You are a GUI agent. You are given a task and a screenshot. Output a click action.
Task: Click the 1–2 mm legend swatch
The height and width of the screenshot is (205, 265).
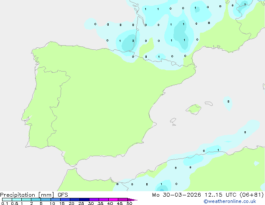26,200
